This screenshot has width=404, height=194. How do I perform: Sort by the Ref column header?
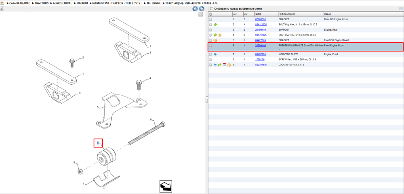[x=237, y=14]
